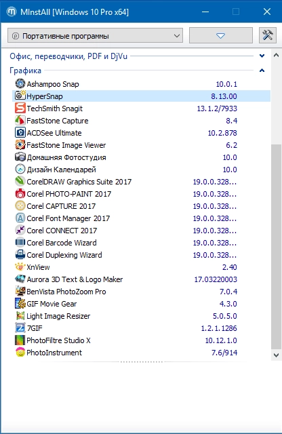Select CorelDRAW Graphics Suite 2017
282x434 pixels.
tap(141, 182)
